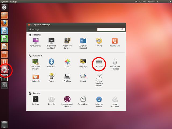Open the Trash in the launcher
This screenshot has height=129, width=172.
pos(4,124)
